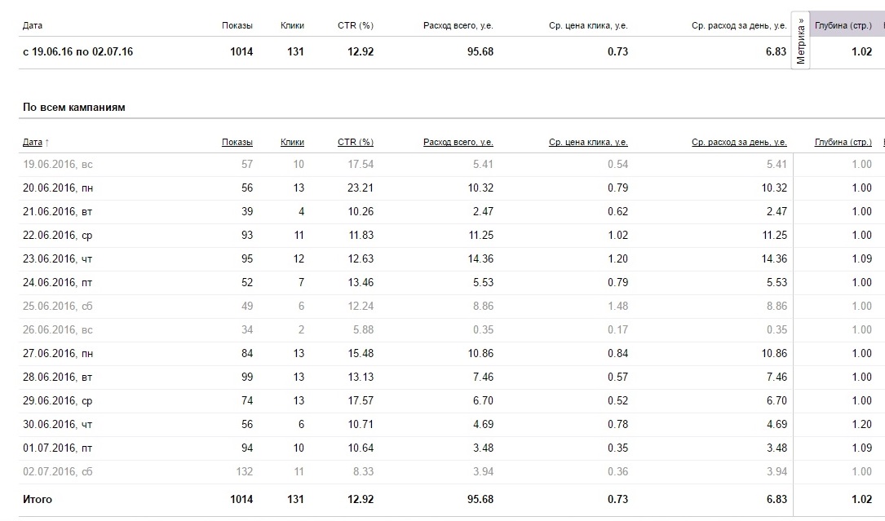
Task: Sort by the underlined Показы column header
Action: (x=237, y=143)
